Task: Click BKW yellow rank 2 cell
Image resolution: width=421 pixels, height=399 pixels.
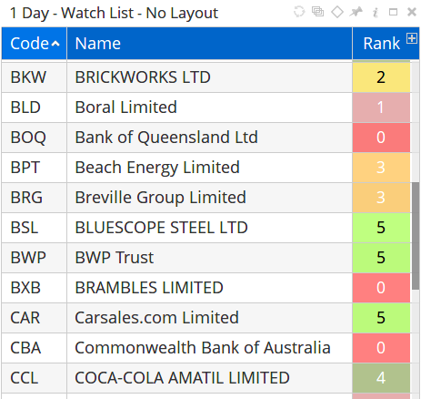Action: pyautogui.click(x=381, y=77)
